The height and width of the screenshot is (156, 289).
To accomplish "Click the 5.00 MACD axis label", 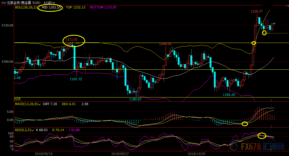I will (x=10, y=112).
